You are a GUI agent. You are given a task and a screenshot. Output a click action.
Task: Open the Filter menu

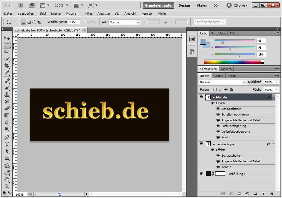click(x=88, y=13)
